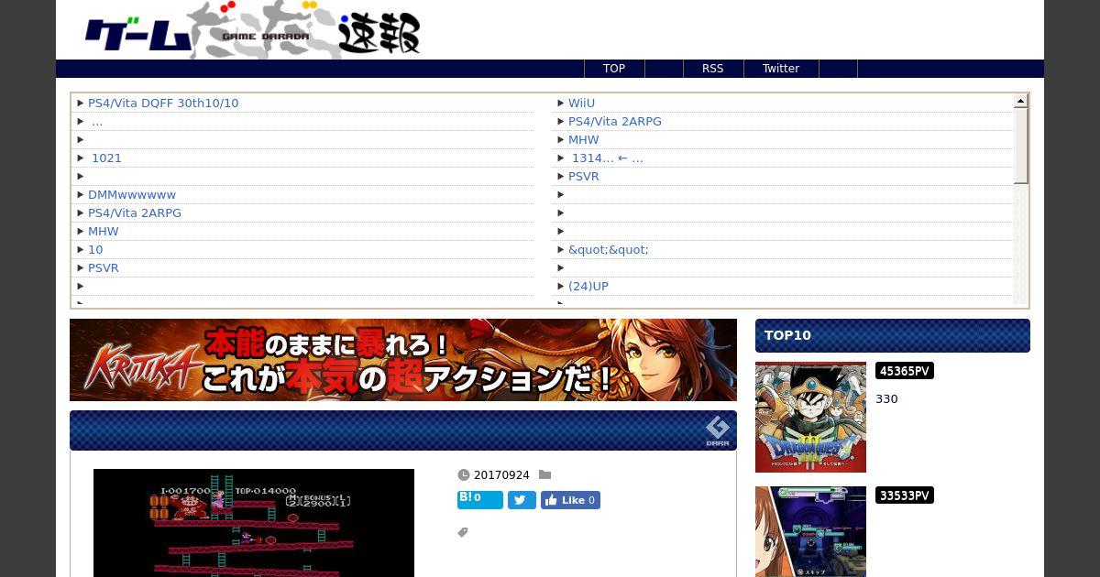Click the tag icon below share buttons
The width and height of the screenshot is (1100, 577).
pos(463,532)
